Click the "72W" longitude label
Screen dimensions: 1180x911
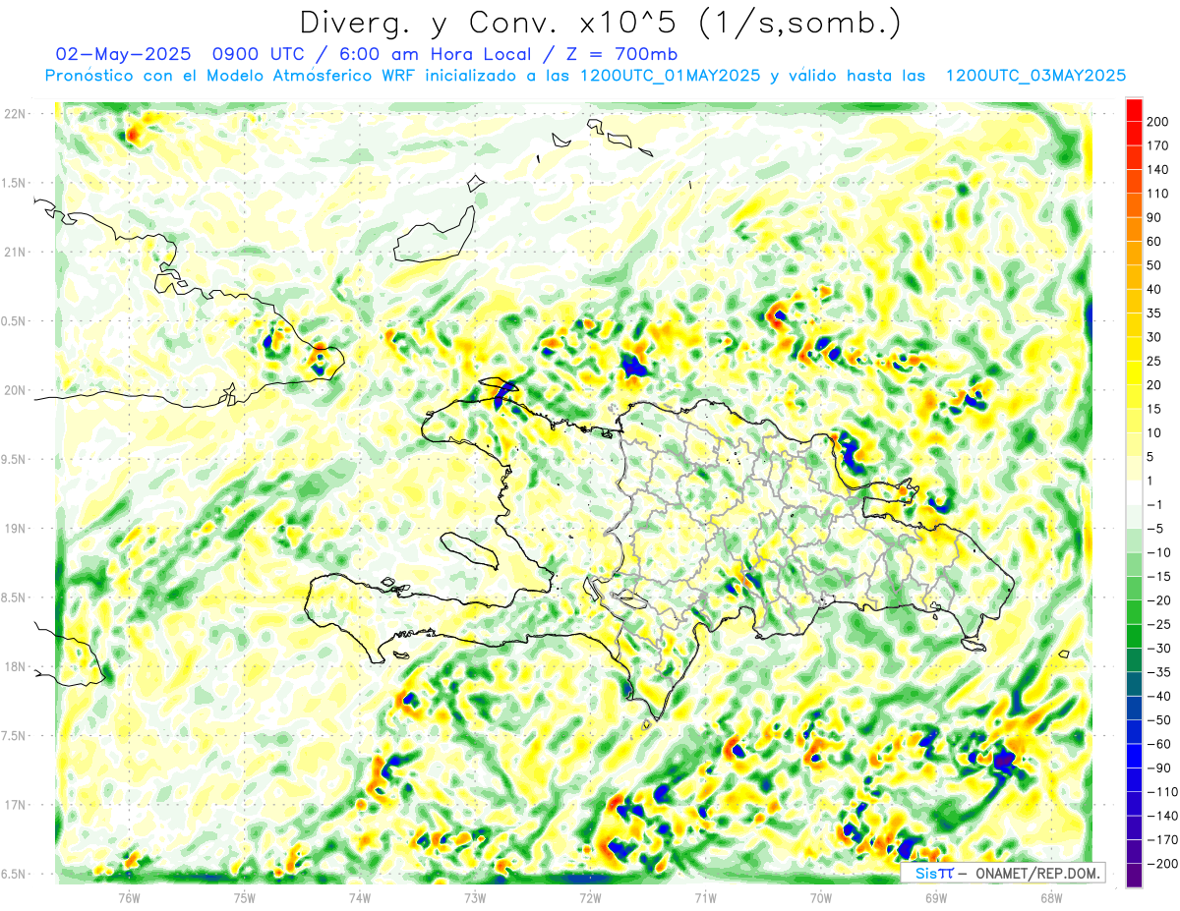pos(590,897)
